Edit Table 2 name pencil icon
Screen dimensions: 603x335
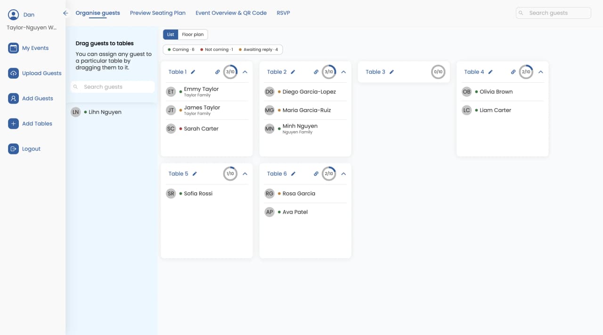tap(293, 72)
